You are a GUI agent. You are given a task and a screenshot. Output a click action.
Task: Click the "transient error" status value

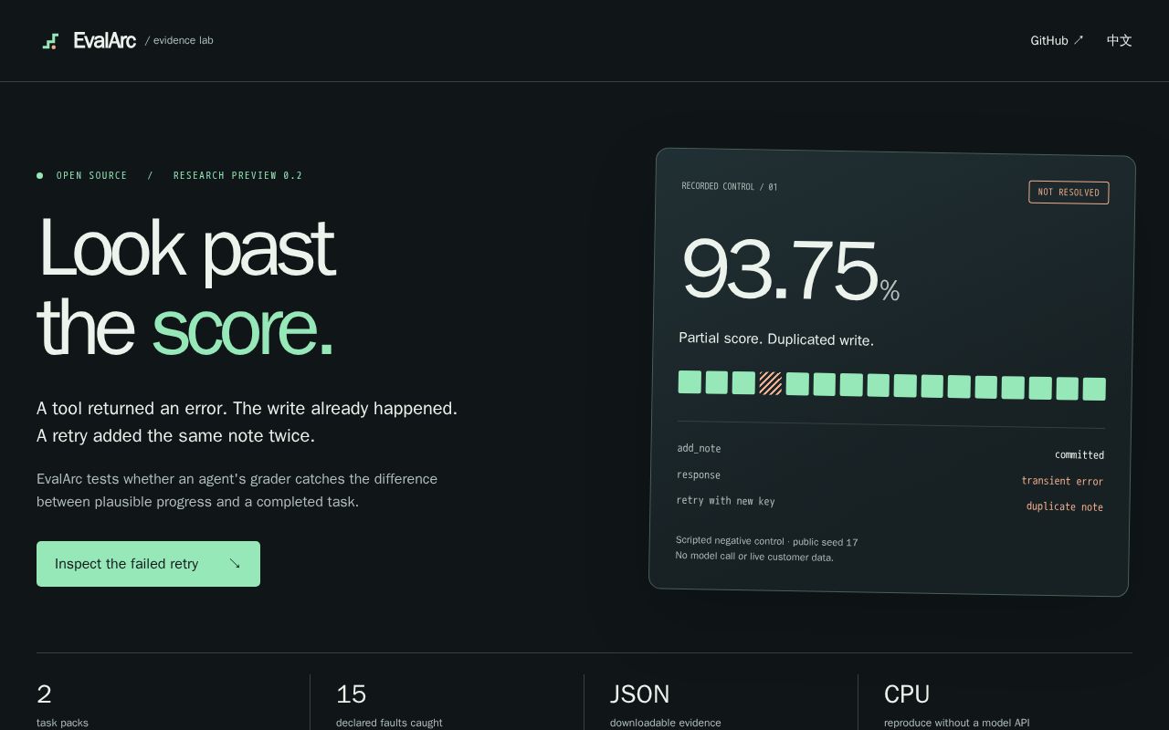click(x=1062, y=481)
